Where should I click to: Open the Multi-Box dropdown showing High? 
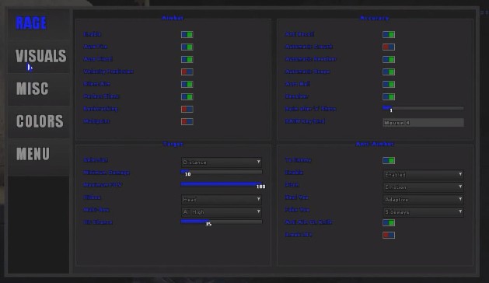[x=222, y=211]
